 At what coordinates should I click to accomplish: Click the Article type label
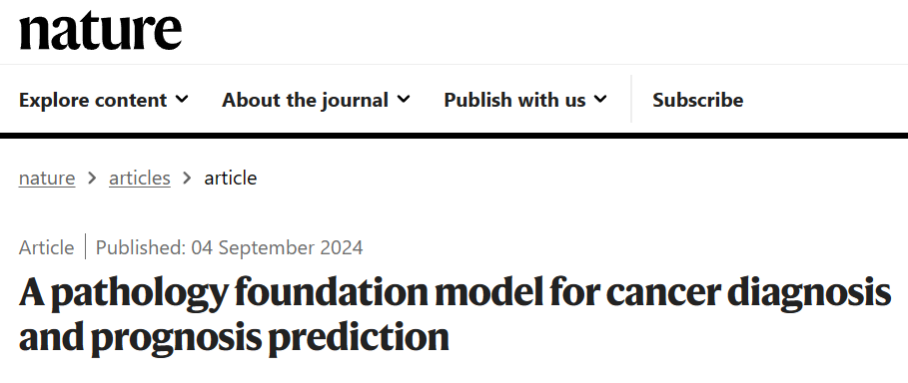(46, 247)
